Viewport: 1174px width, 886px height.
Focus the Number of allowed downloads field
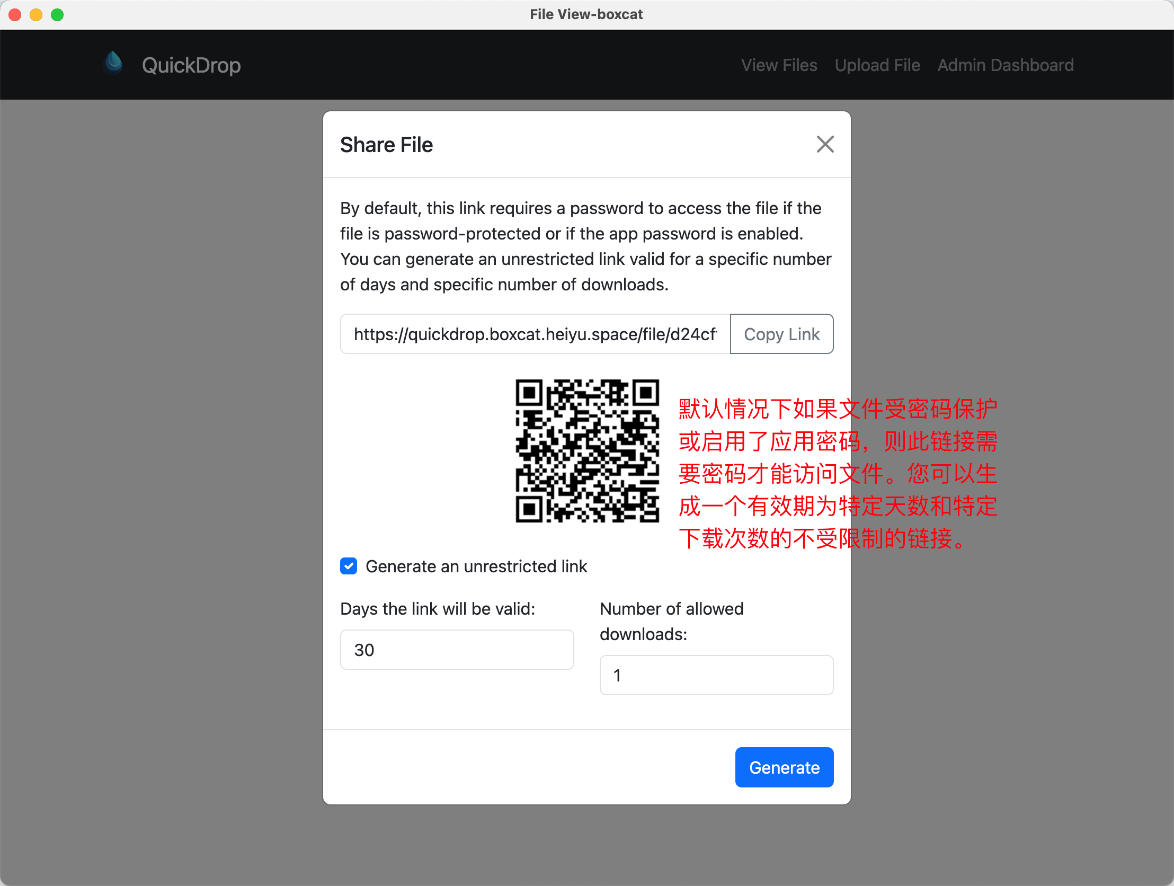pyautogui.click(x=716, y=675)
